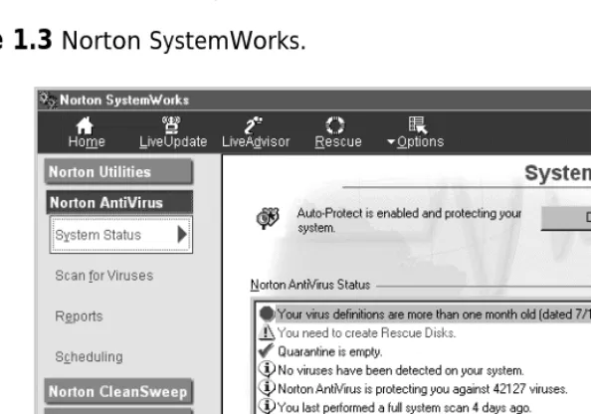Select System Status in the sidebar

121,234
